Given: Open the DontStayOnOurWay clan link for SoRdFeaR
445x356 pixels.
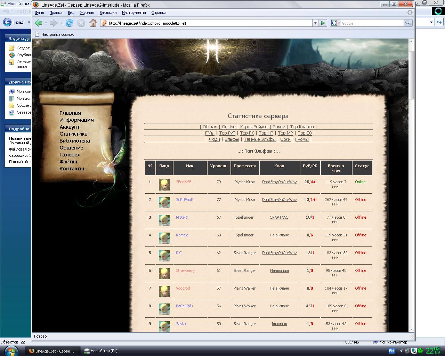Looking at the screenshot, I should (279, 200).
